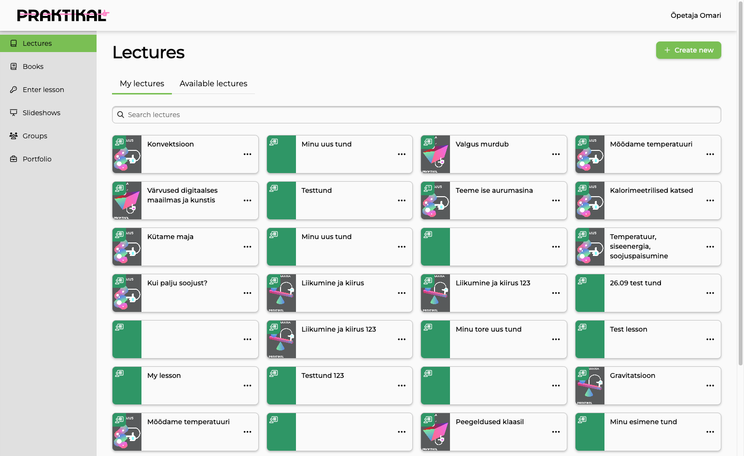Select the Liikumine ja kiirus lecture title

(333, 283)
